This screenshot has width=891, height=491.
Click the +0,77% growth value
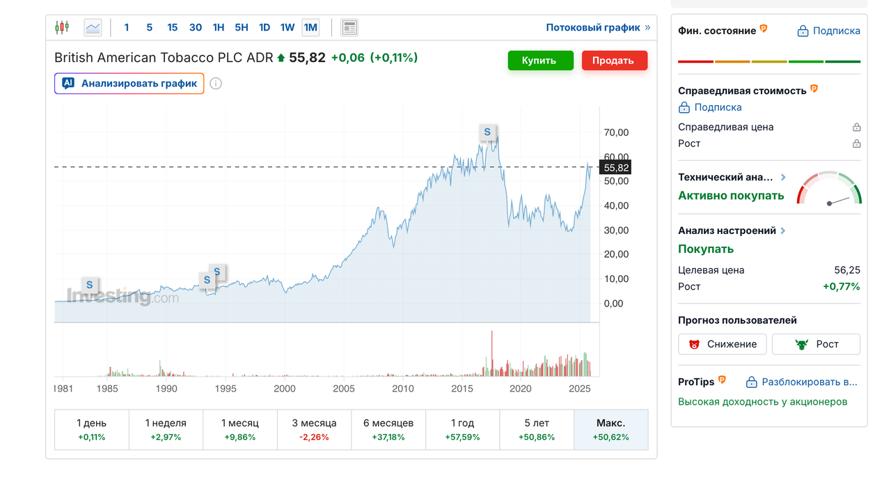[x=842, y=287]
